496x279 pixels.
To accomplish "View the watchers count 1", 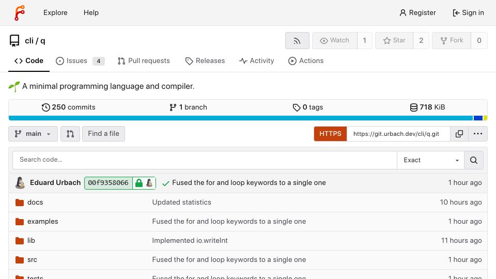I will (x=364, y=40).
